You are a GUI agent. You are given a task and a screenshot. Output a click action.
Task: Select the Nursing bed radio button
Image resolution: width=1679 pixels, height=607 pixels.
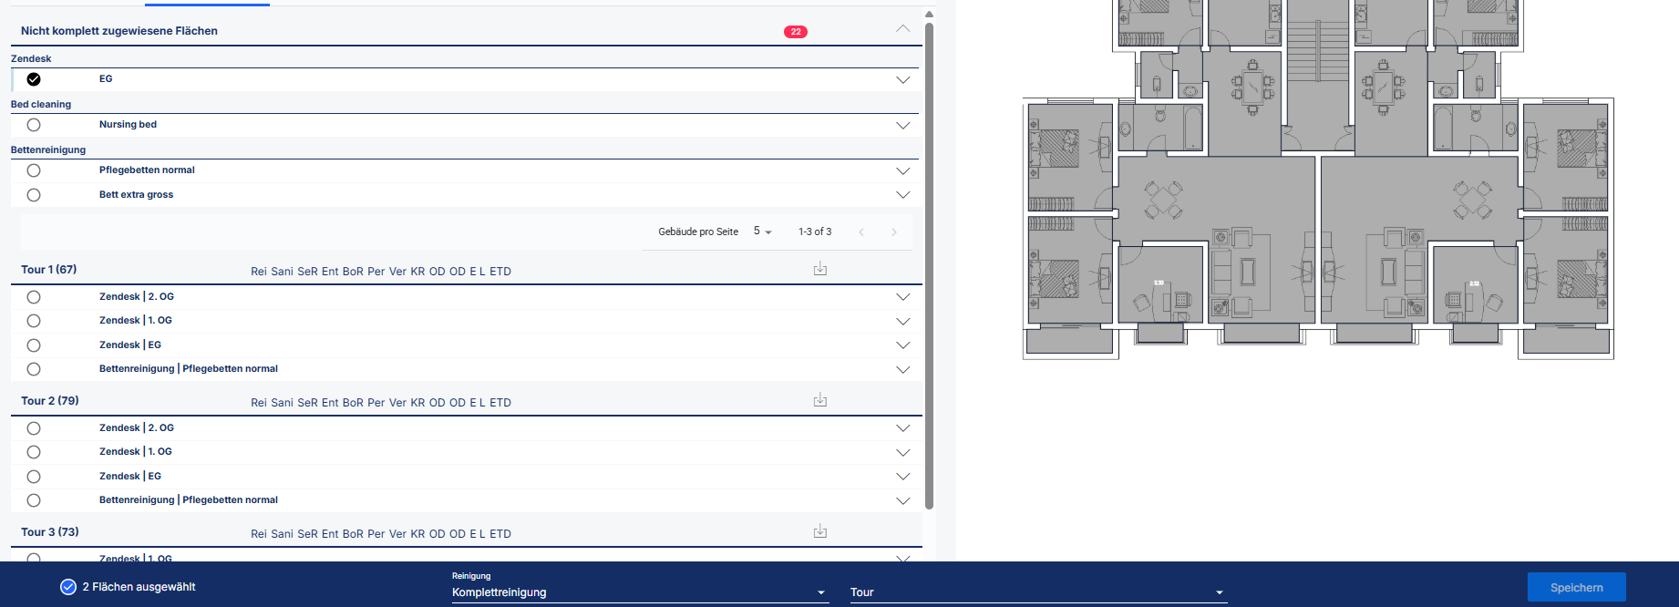34,125
